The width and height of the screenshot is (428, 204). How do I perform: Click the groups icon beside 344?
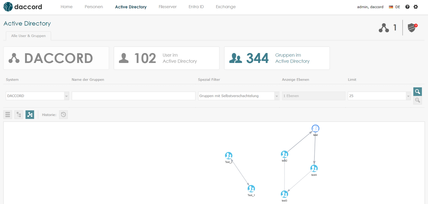[236, 58]
